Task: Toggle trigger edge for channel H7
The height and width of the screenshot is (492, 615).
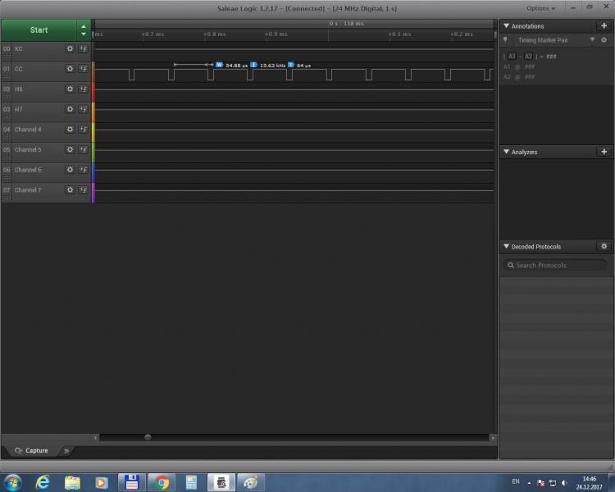Action: coord(83,109)
